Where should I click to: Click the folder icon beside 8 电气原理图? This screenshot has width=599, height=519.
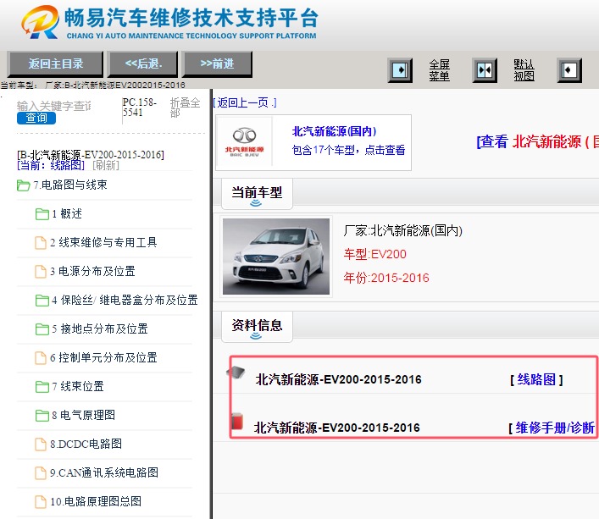point(42,416)
